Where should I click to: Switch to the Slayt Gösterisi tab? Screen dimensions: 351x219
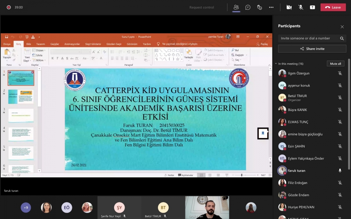(x=93, y=44)
